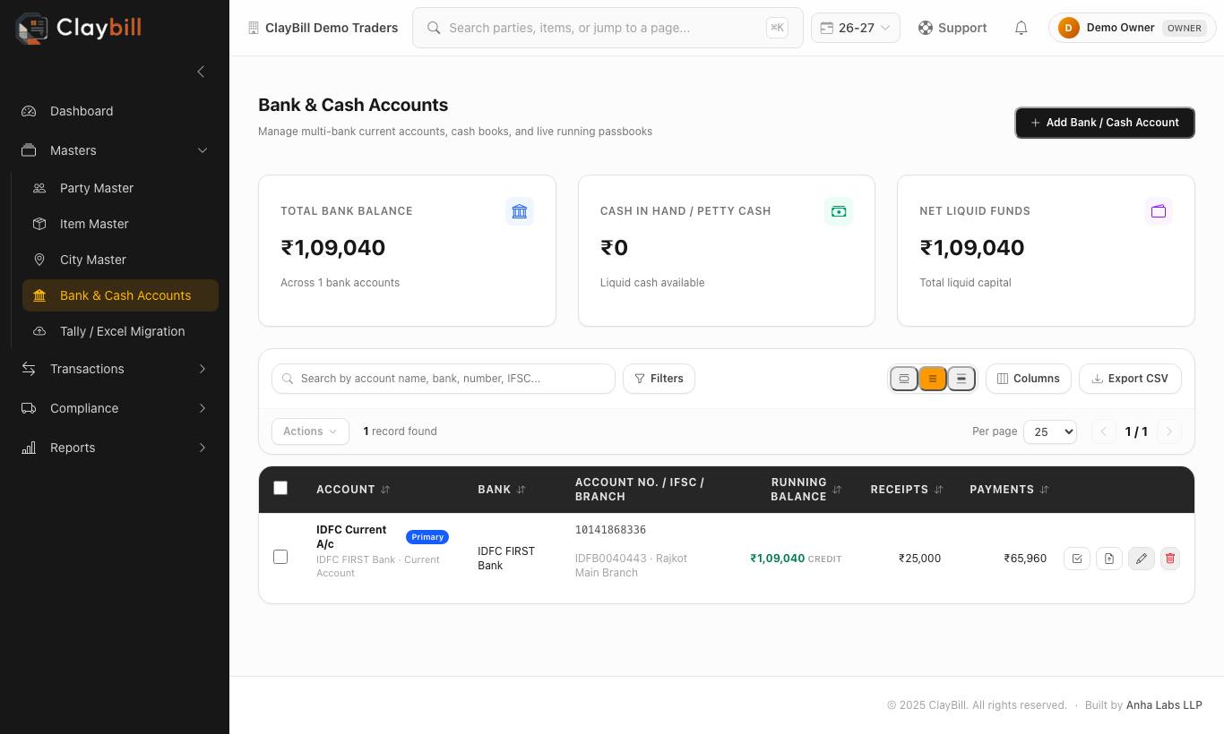Open the Actions dropdown

point(310,431)
